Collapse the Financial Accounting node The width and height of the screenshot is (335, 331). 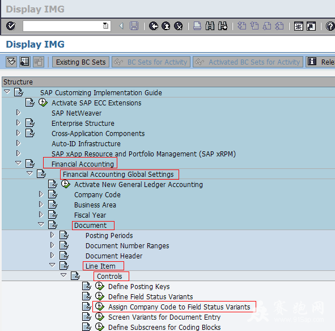18,163
